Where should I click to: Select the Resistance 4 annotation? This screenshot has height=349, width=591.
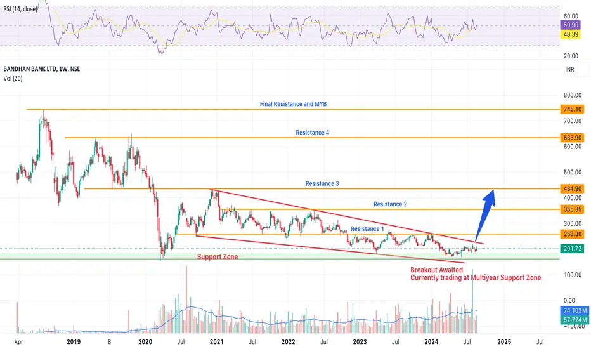(x=313, y=133)
